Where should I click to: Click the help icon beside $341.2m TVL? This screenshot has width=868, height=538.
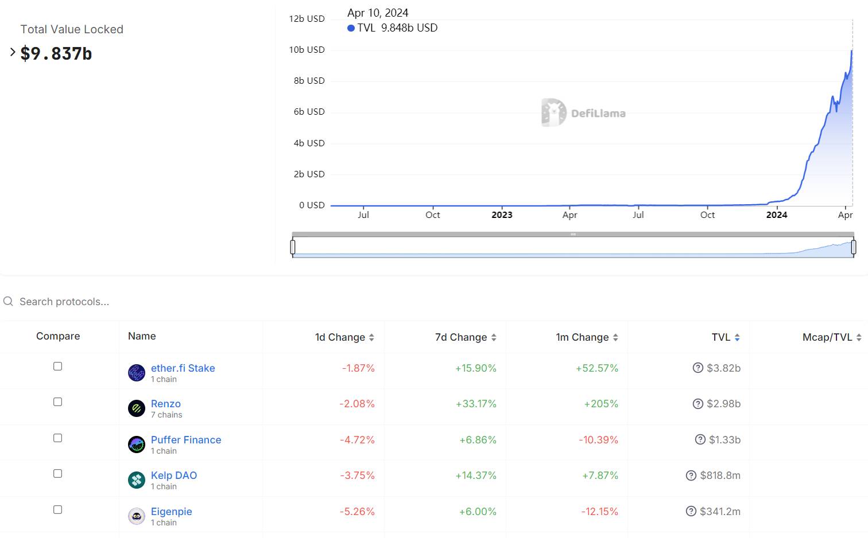tap(691, 512)
